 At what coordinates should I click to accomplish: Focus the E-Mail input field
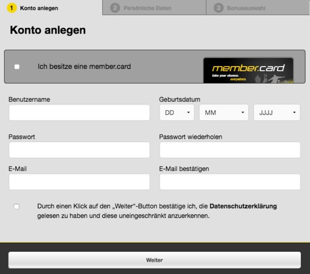[x=79, y=182]
